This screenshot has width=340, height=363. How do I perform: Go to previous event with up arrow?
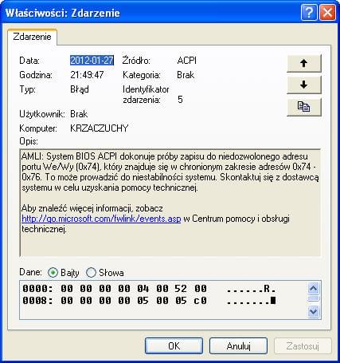tap(304, 63)
